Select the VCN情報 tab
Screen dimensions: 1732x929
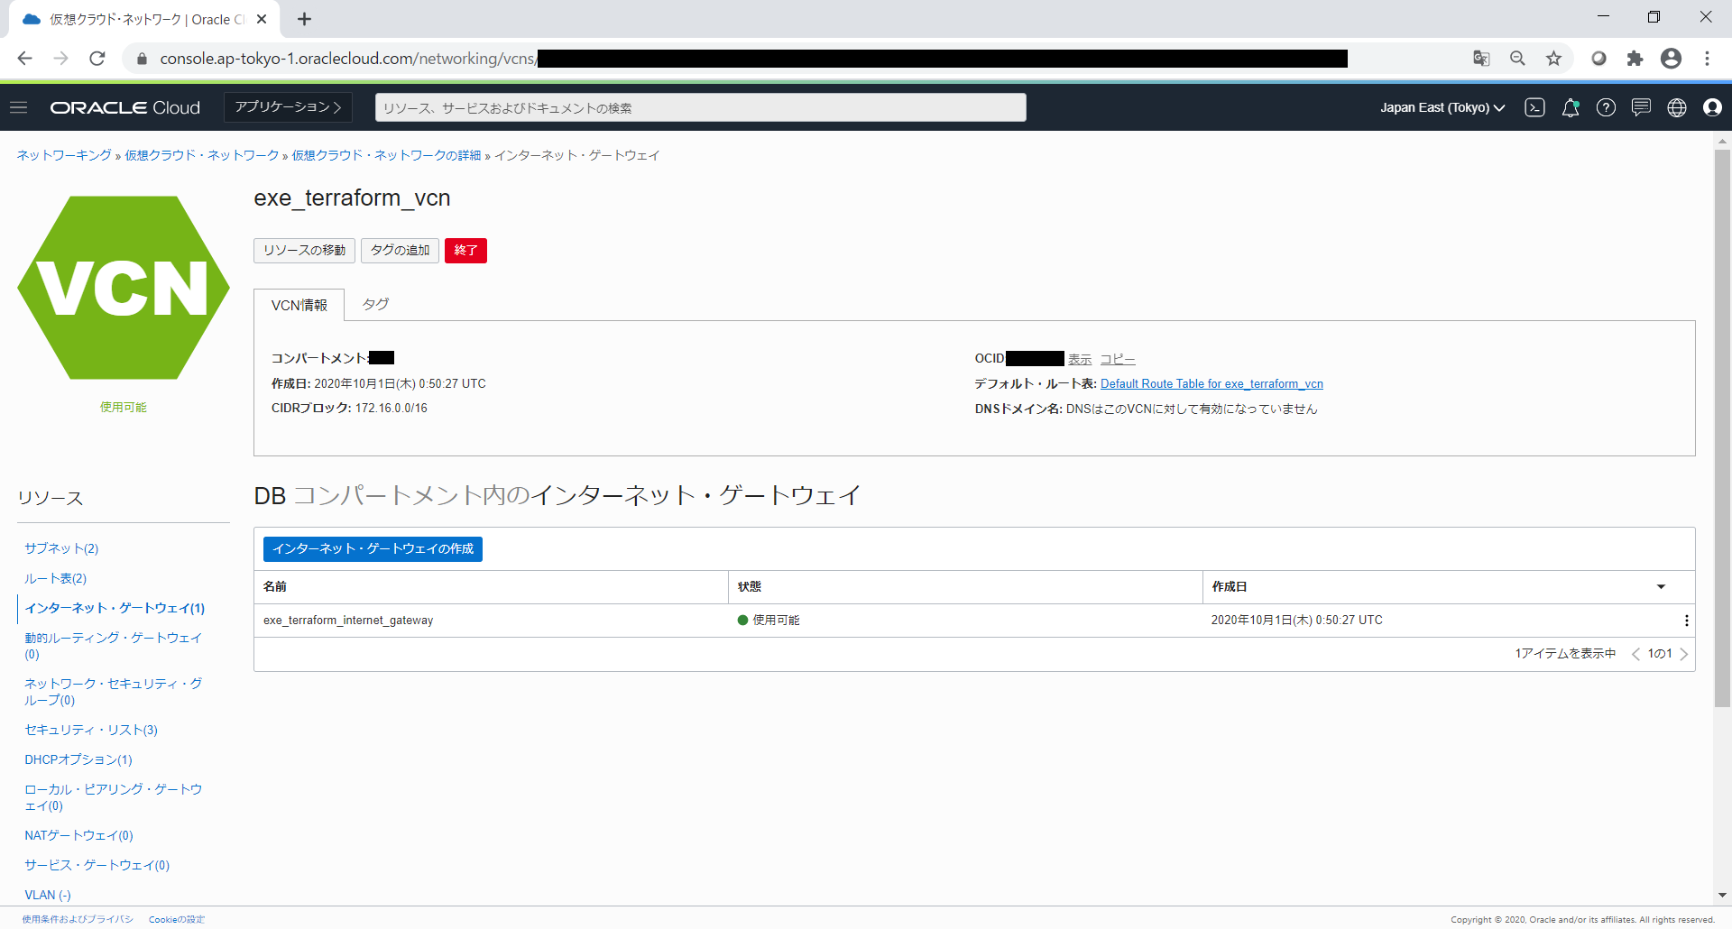pos(299,306)
